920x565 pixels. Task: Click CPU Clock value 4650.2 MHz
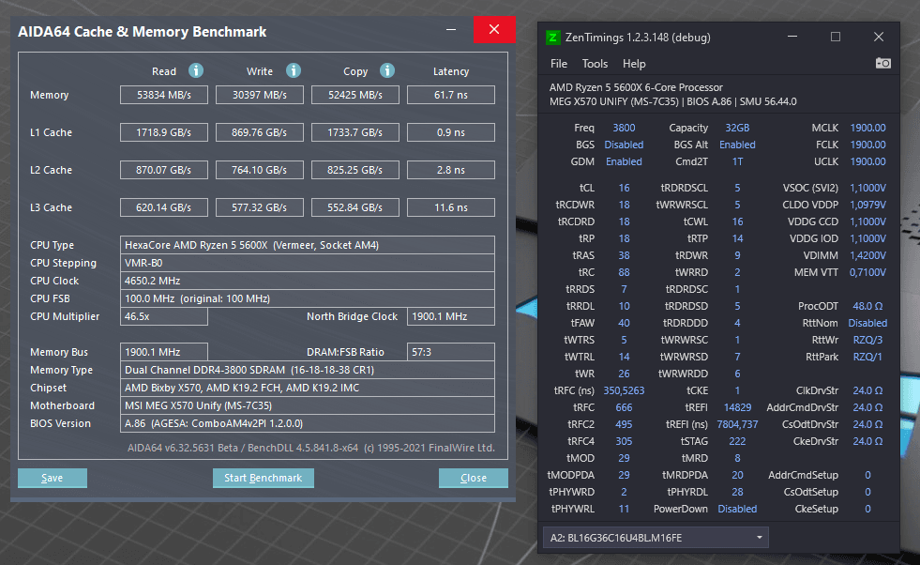[x=308, y=281]
